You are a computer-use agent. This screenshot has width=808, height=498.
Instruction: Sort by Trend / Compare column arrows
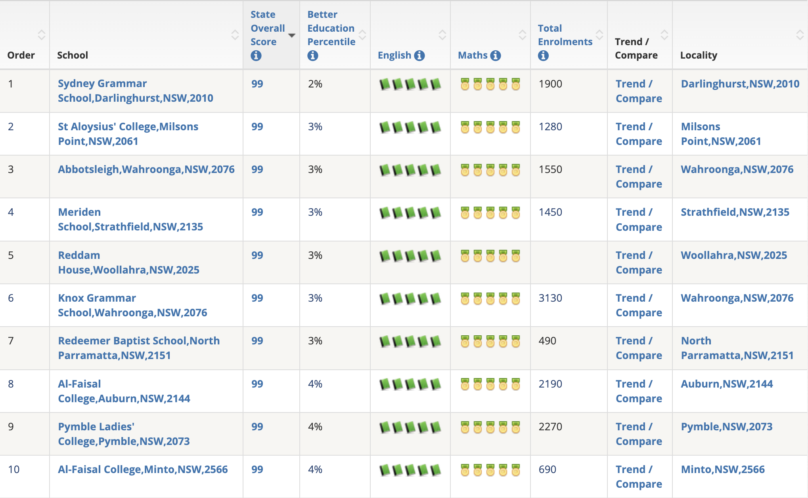coord(664,35)
